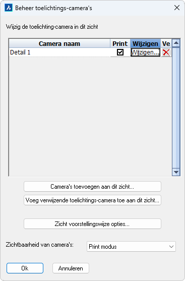
Task: Click the red X delete icon for Detail 1
Action: pos(166,52)
